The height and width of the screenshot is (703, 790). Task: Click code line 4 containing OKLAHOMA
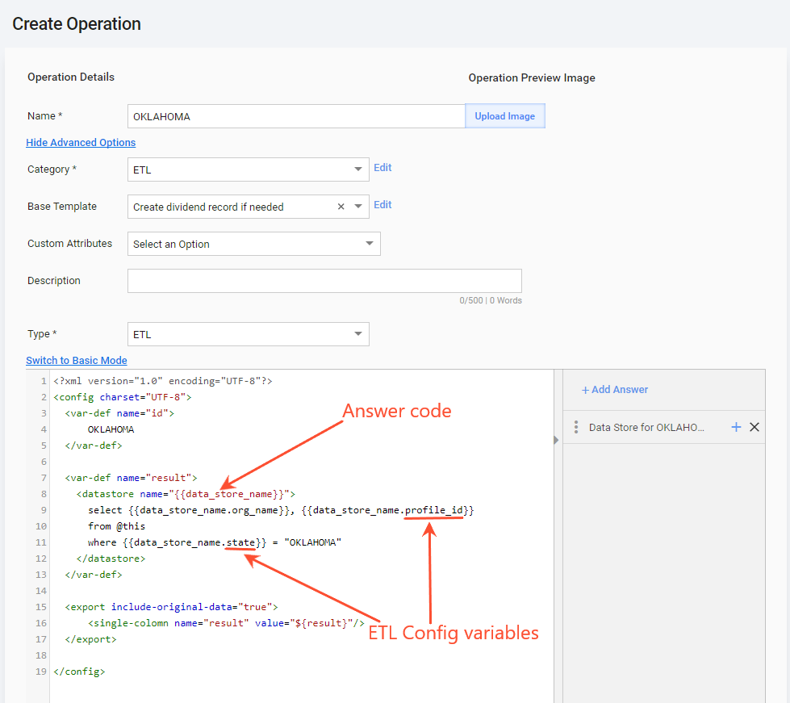[x=111, y=429]
